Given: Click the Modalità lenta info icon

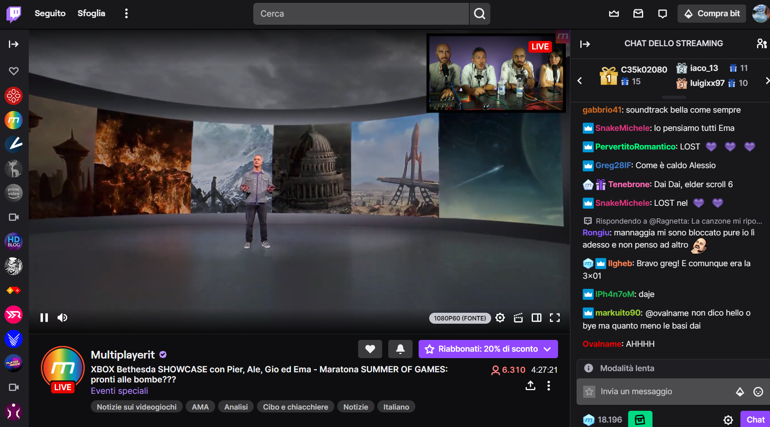Looking at the screenshot, I should [588, 368].
